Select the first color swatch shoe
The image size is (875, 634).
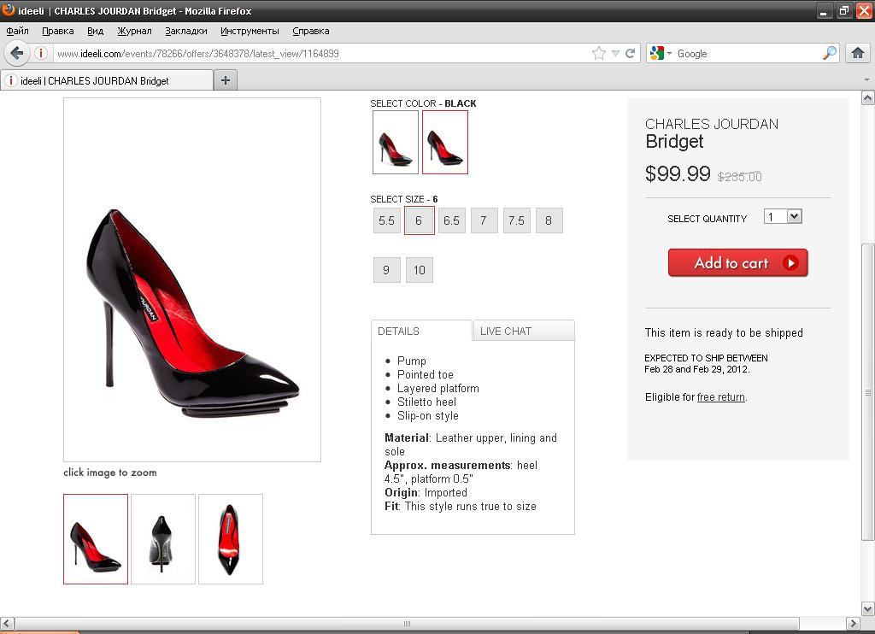point(396,143)
